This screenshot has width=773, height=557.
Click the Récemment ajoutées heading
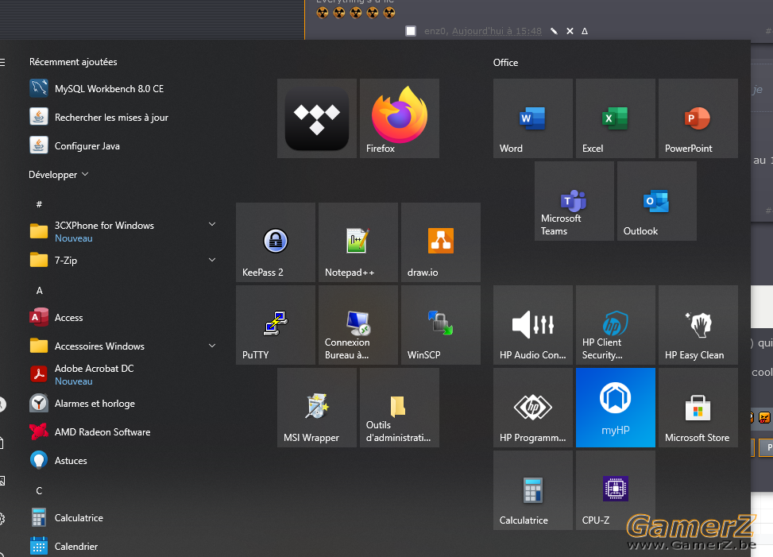(x=73, y=62)
